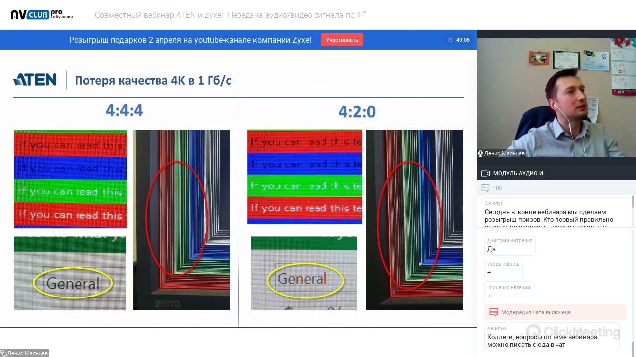Click the Модерация чата включена notice
The image size is (636, 357).
click(556, 312)
